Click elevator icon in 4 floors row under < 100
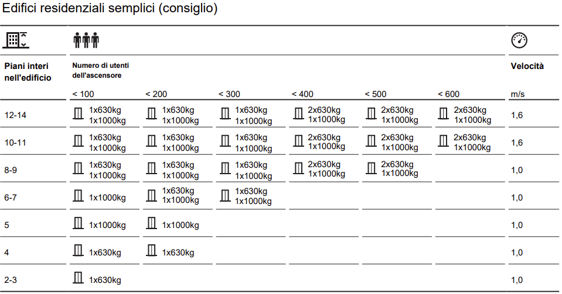This screenshot has height=294, width=562. [x=78, y=251]
